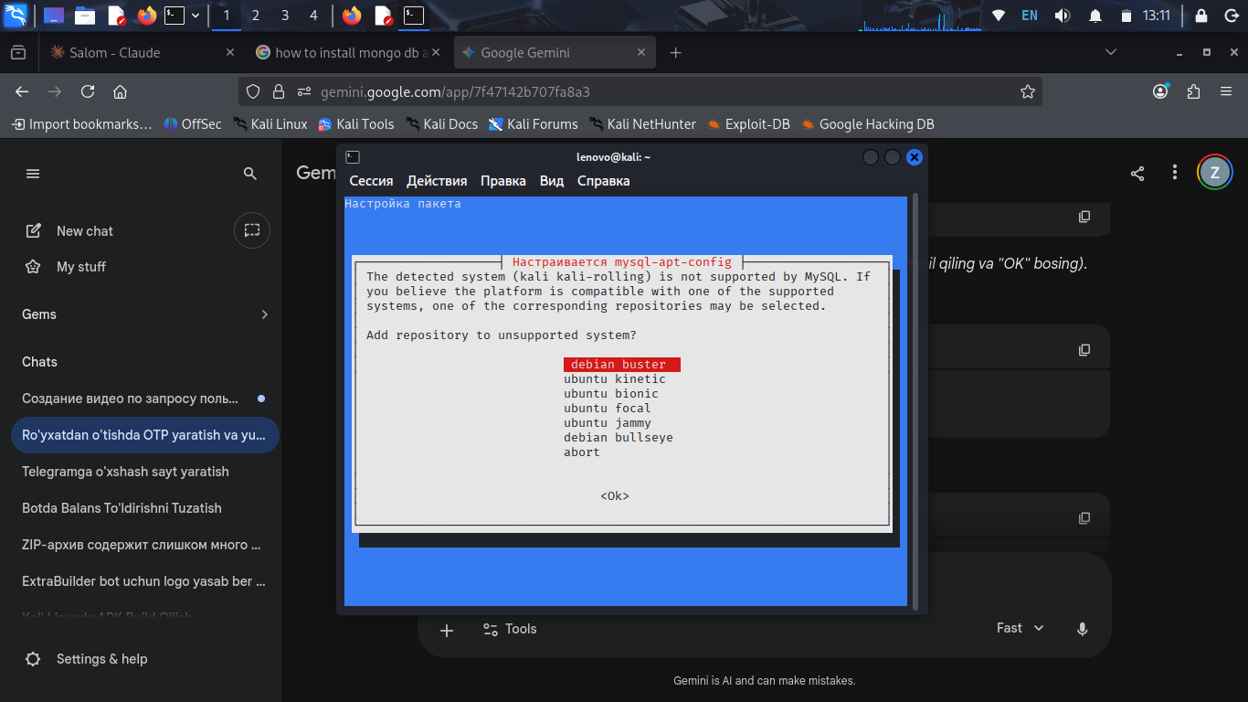Open Firefox extensions puzzle icon
Screen dimensions: 1248x702
coord(1193,91)
